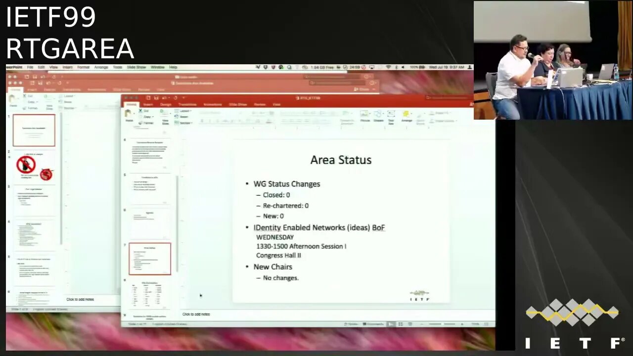Select slide 5 thumbnail in front window
The width and height of the screenshot is (633, 356).
[150, 189]
